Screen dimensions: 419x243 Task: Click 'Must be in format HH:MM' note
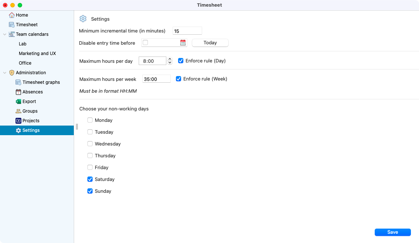(x=108, y=91)
